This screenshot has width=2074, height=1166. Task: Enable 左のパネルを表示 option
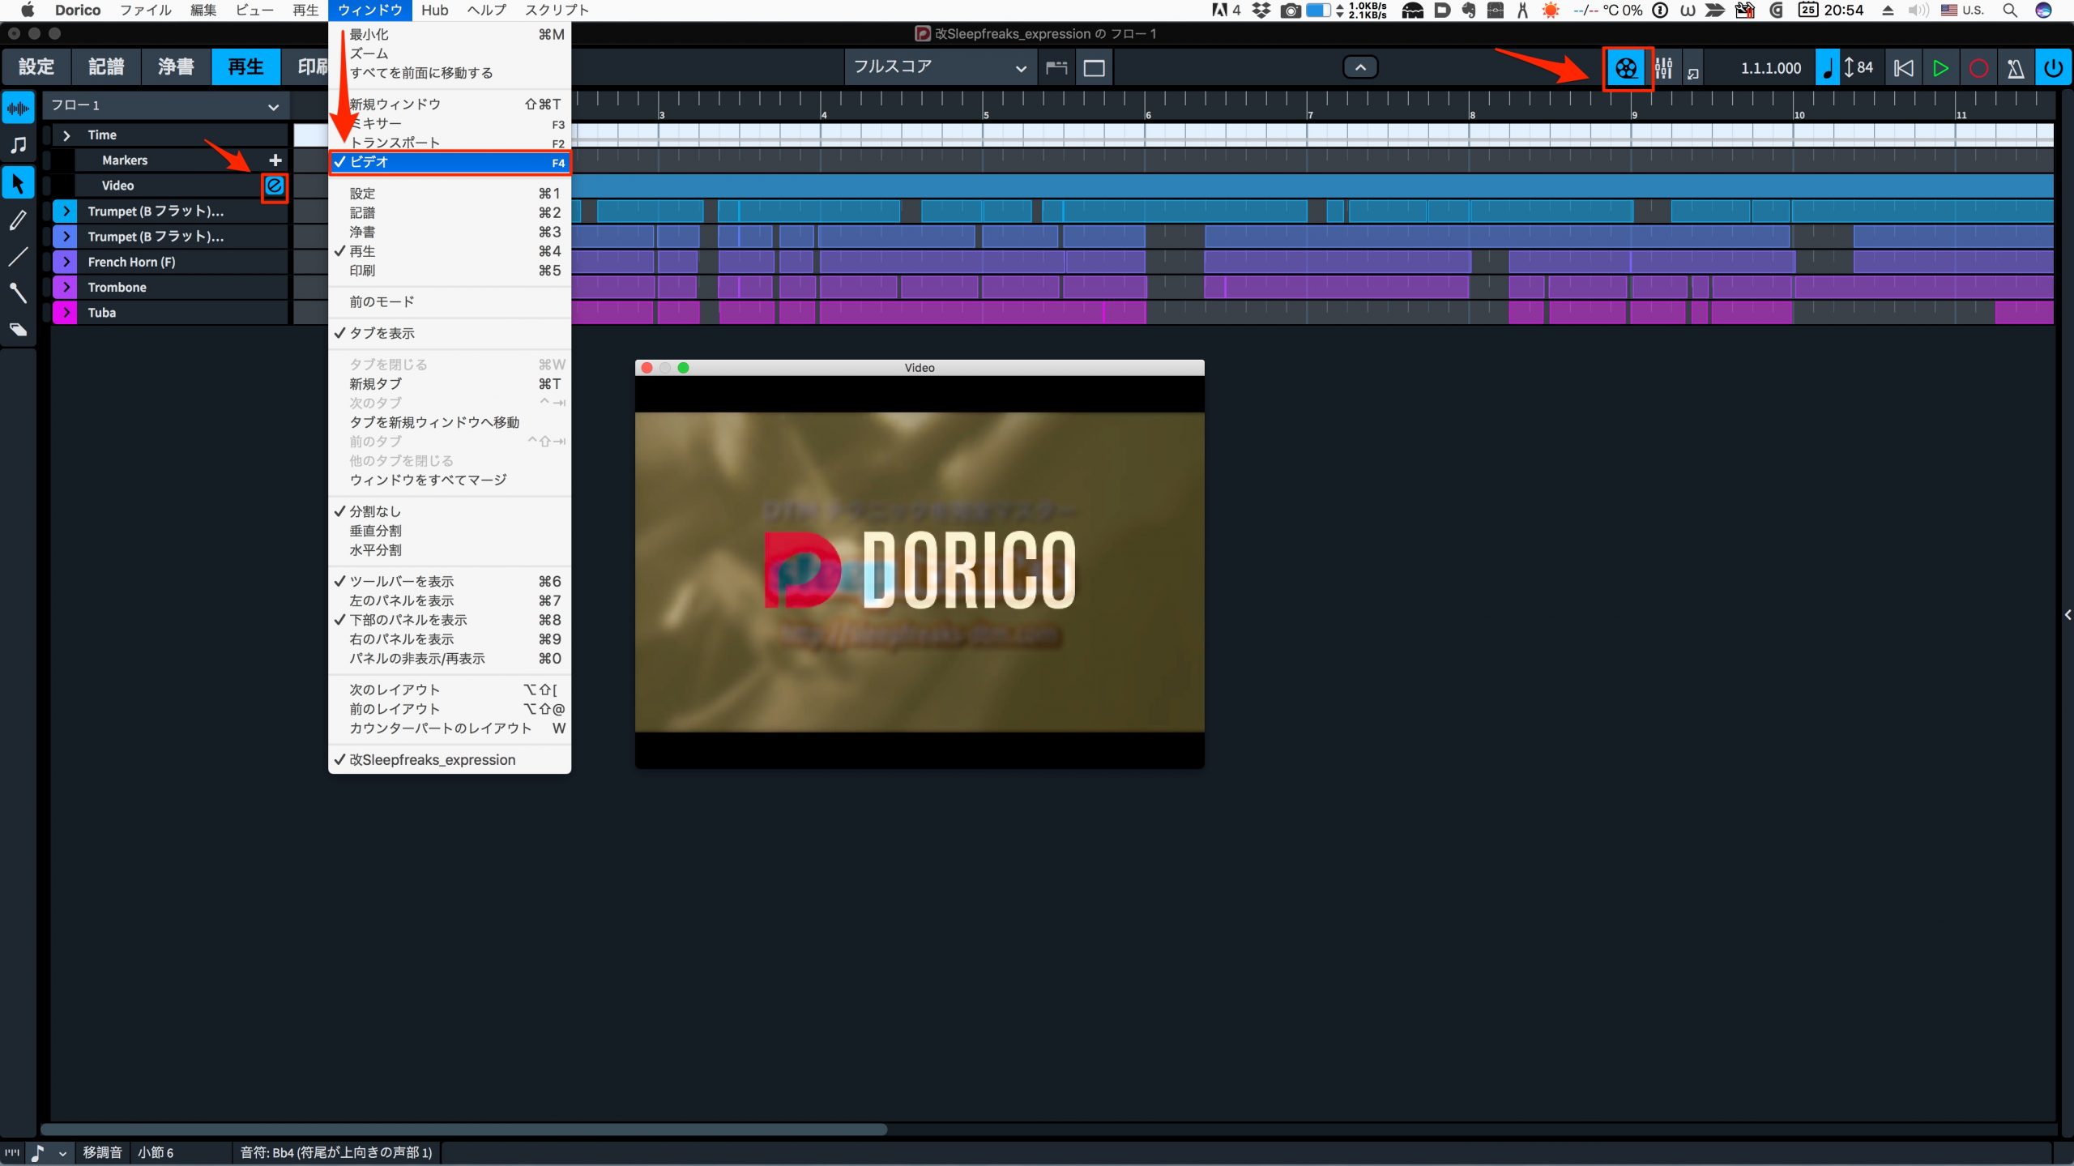pos(450,601)
